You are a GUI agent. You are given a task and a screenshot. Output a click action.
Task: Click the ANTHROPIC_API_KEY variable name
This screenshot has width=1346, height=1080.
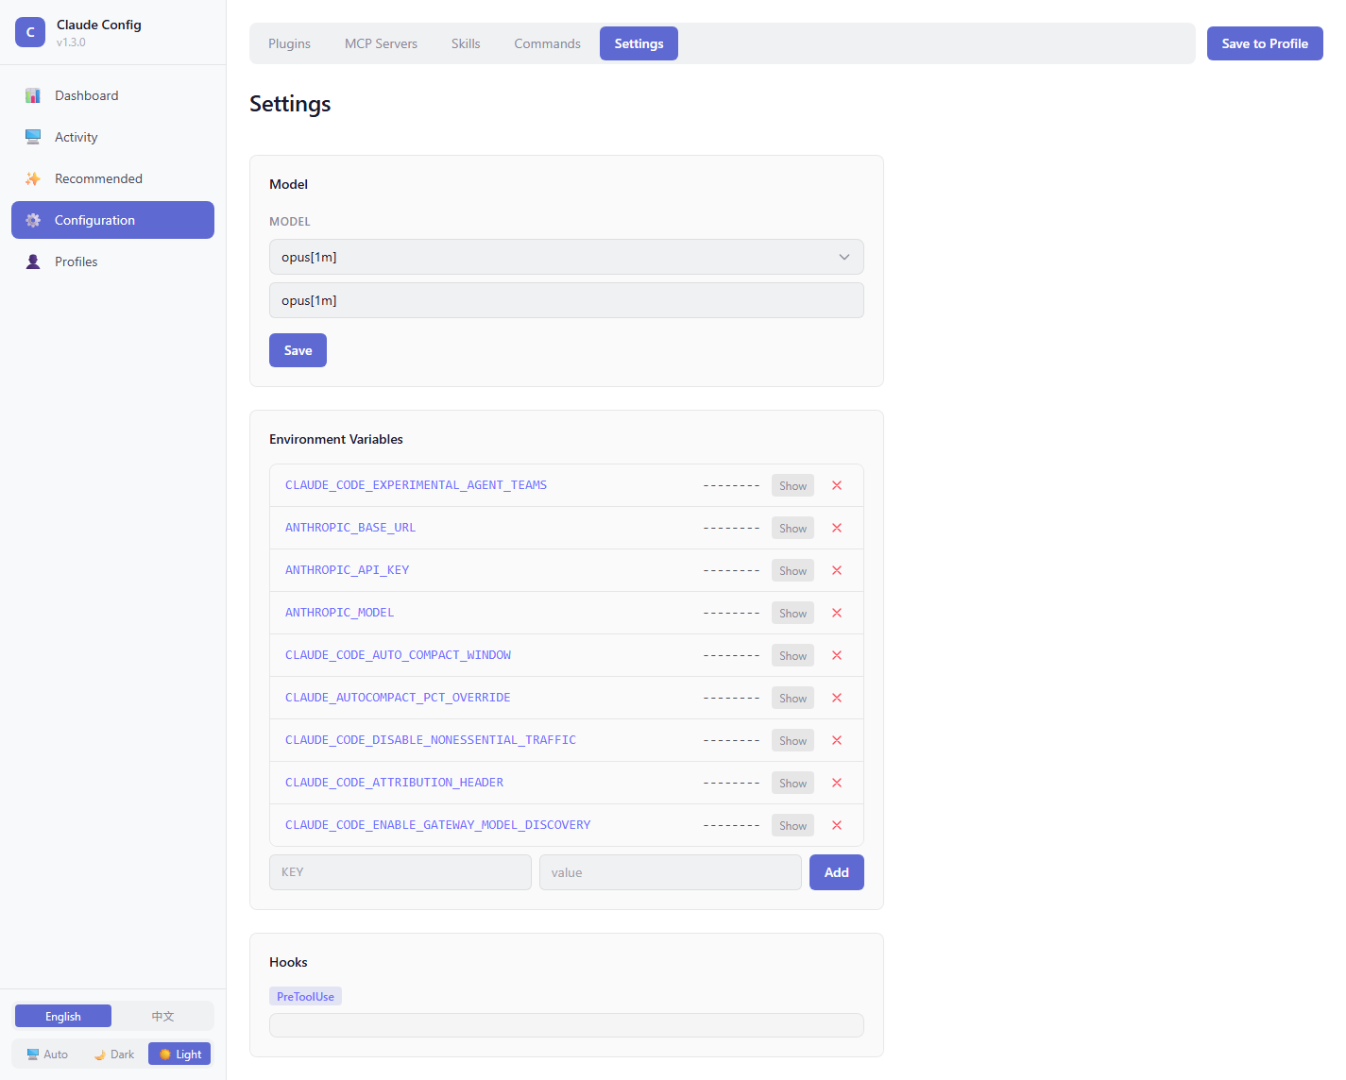[347, 570]
